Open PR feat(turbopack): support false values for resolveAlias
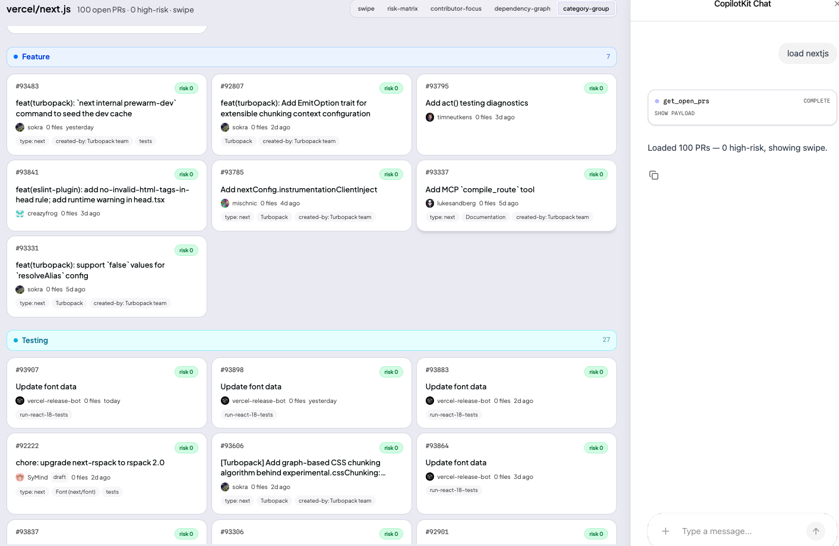839x546 pixels. (90, 271)
